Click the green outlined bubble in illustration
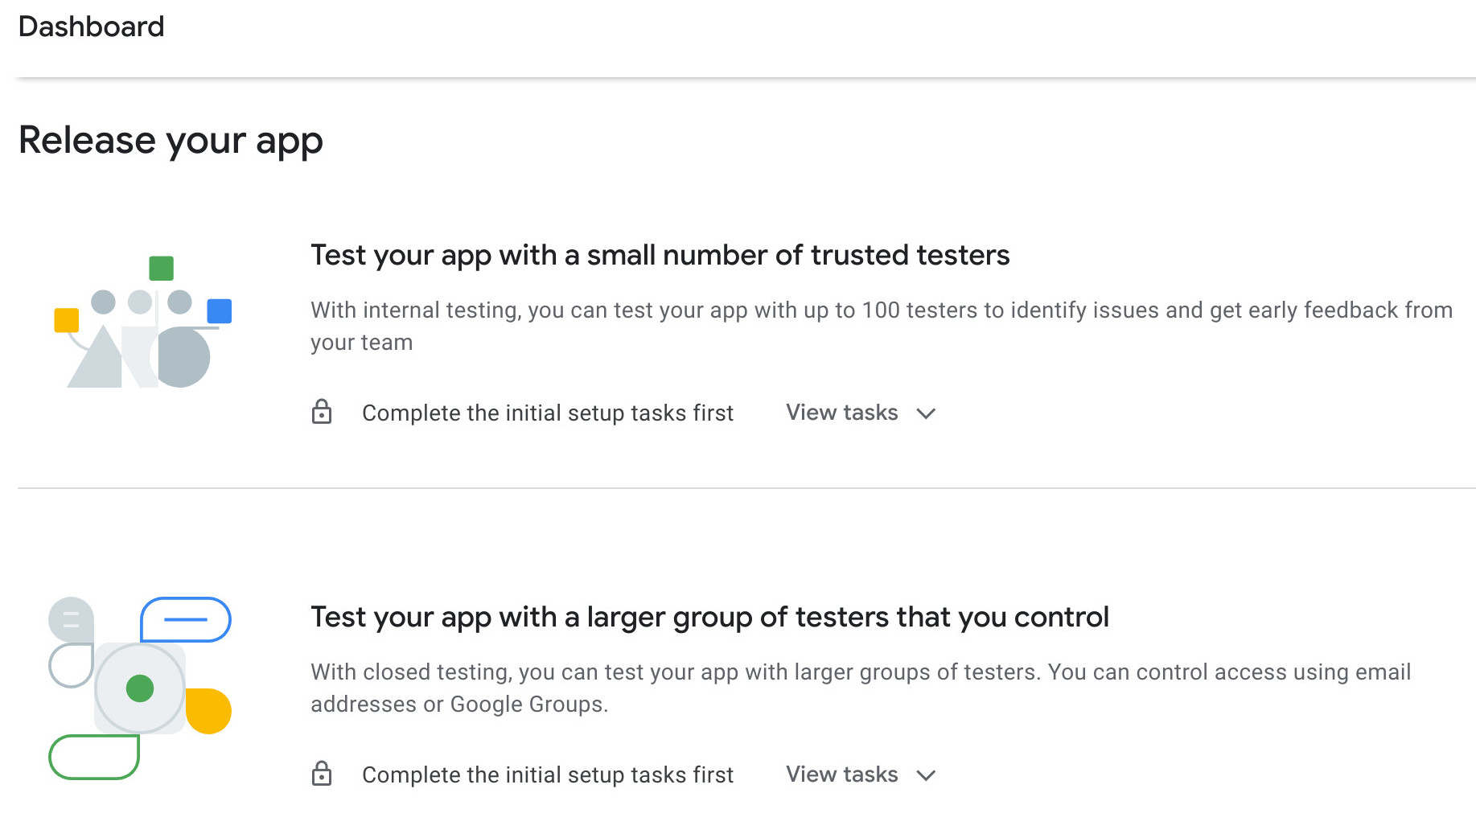This screenshot has width=1476, height=834. tap(94, 757)
